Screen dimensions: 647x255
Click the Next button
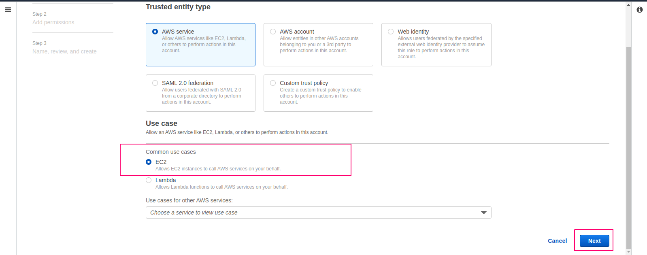594,241
